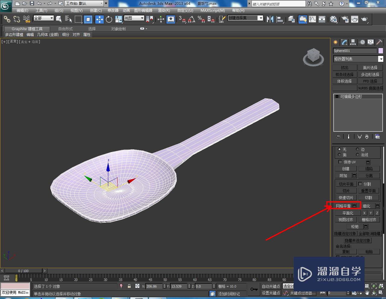The image size is (386, 299).
Task: Click Configure Modifier Sets icon
Action: coord(377,137)
